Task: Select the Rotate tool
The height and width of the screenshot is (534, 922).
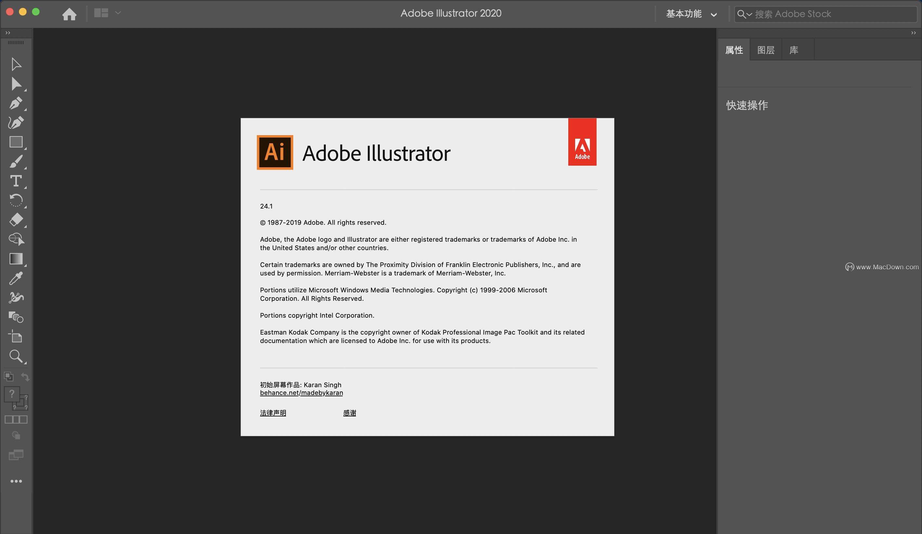Action: (x=16, y=200)
